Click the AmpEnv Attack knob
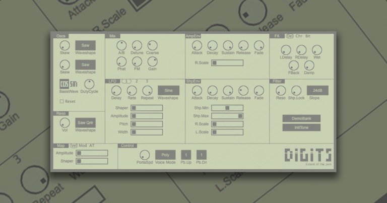This screenshot has width=387, height=203. click(x=197, y=46)
